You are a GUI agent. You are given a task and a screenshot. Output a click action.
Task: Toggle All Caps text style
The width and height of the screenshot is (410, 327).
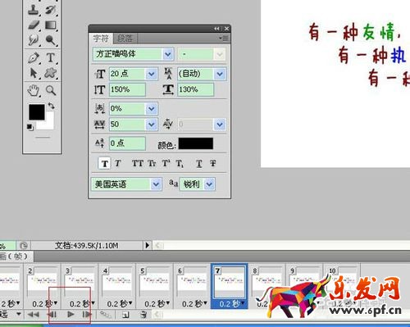[x=138, y=163]
